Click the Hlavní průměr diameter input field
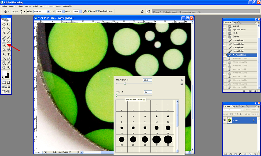The image size is (261, 156). click(147, 80)
